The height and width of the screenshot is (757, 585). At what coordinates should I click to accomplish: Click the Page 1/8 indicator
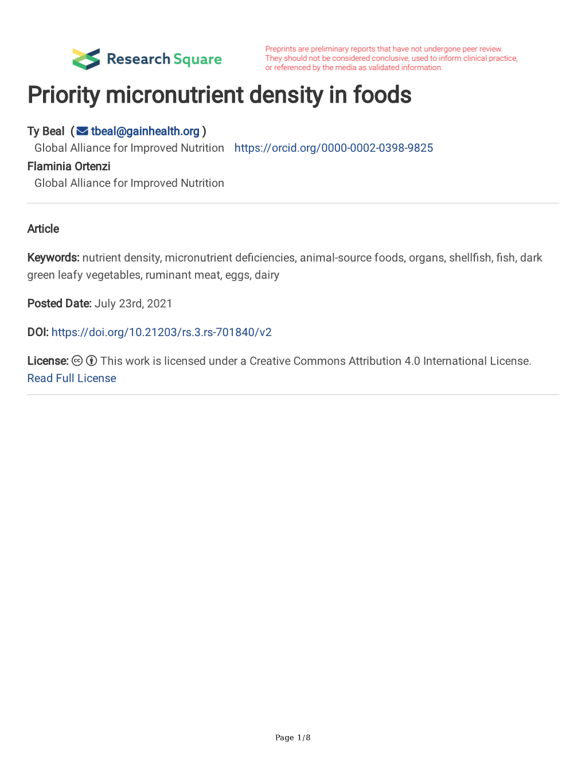[x=292, y=738]
